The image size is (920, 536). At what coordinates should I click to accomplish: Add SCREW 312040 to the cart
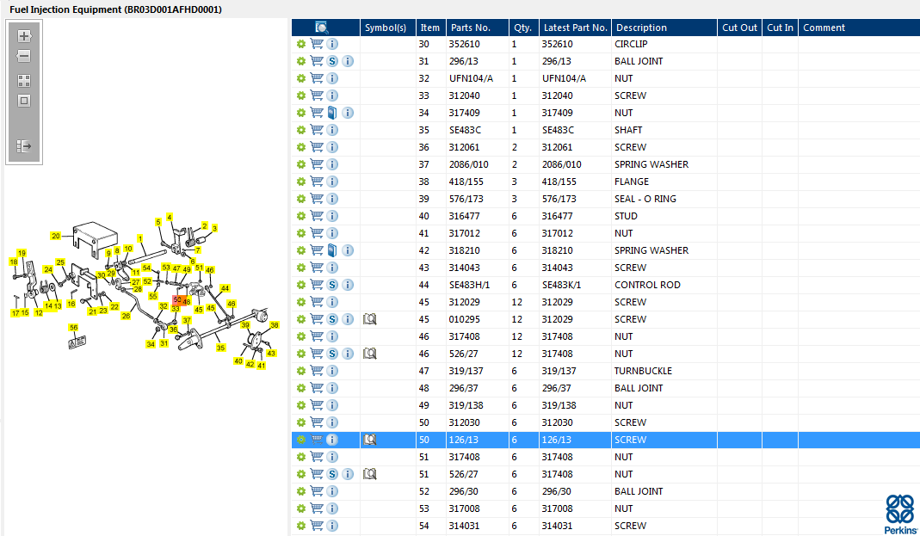(316, 95)
